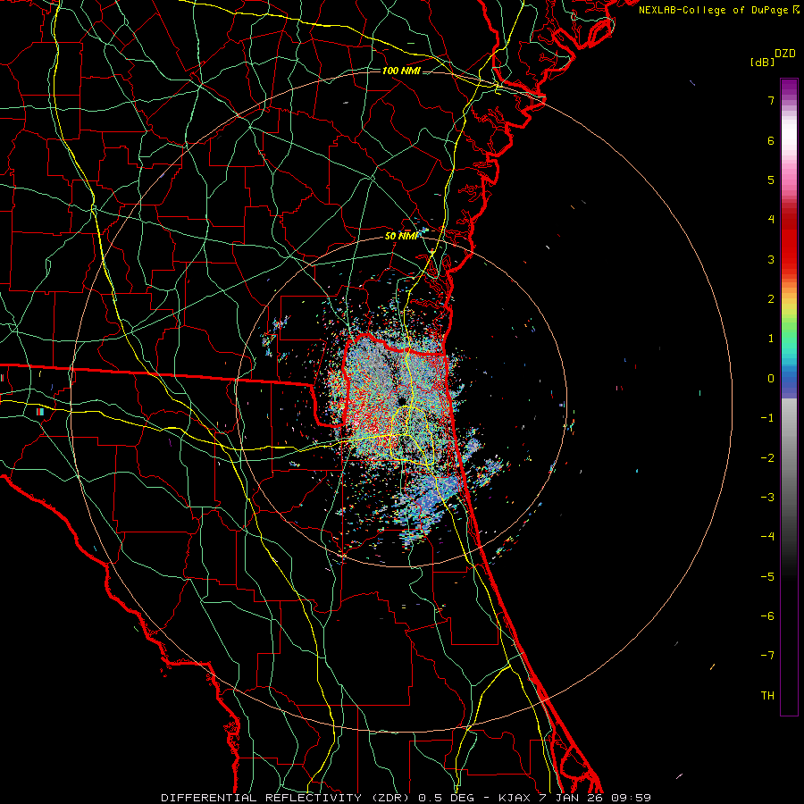Click the [dB] unit label
The width and height of the screenshot is (804, 804).
pos(762,62)
